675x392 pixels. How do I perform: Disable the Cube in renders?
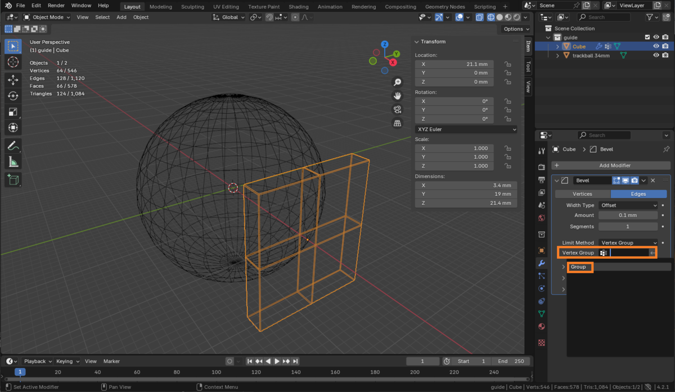click(665, 47)
